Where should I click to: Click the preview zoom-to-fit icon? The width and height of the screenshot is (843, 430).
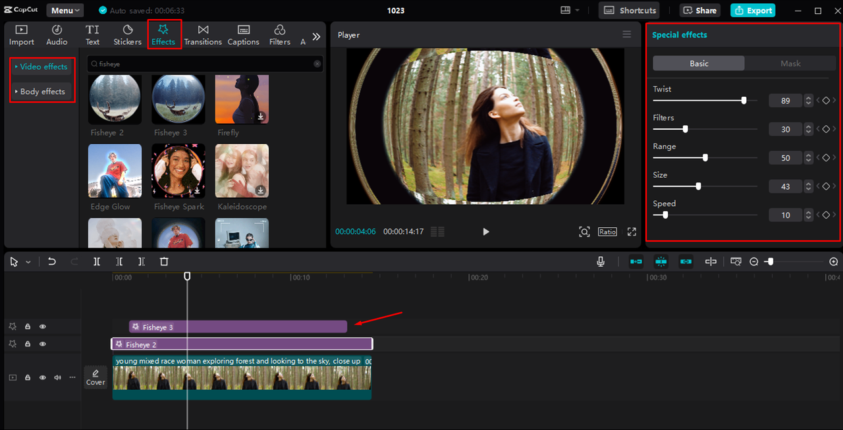coord(584,232)
